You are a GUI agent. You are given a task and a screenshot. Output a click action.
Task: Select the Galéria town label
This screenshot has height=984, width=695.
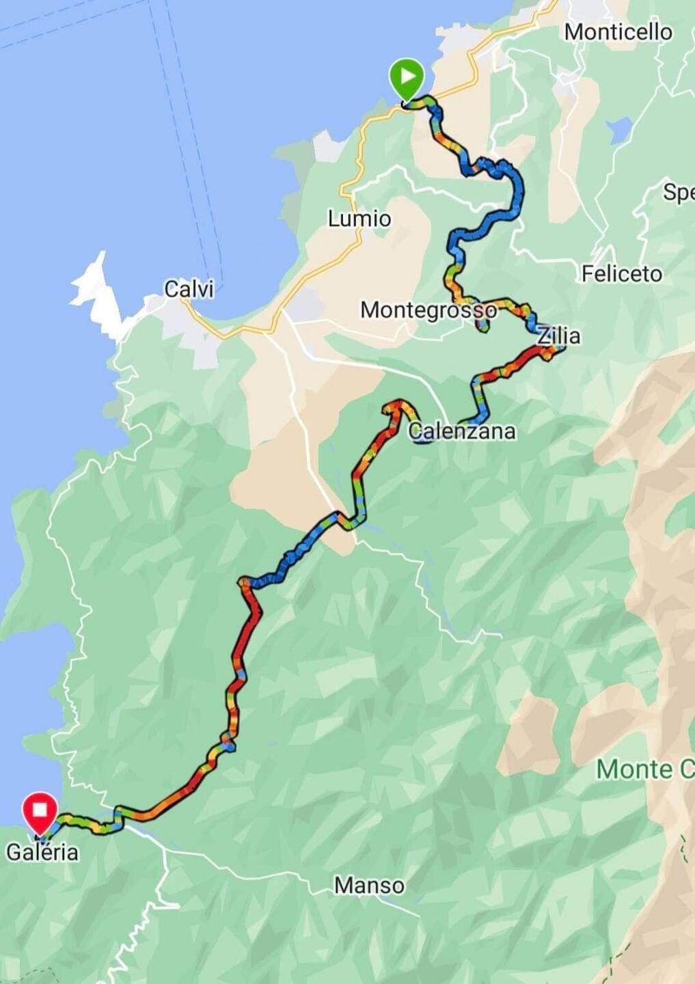(42, 852)
